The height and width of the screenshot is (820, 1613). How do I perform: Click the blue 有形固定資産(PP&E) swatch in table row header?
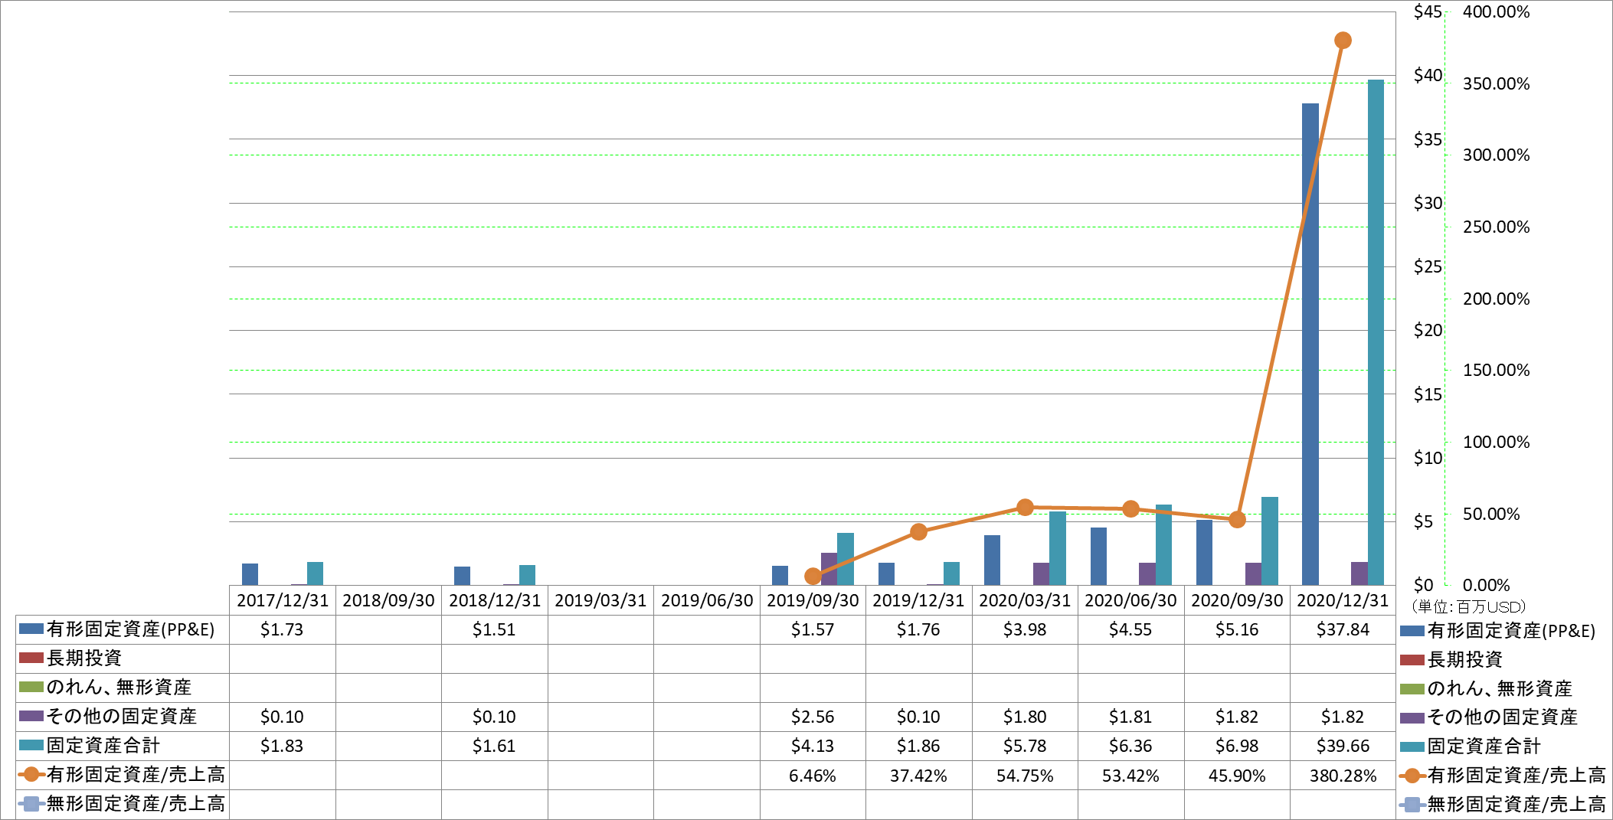pos(31,629)
